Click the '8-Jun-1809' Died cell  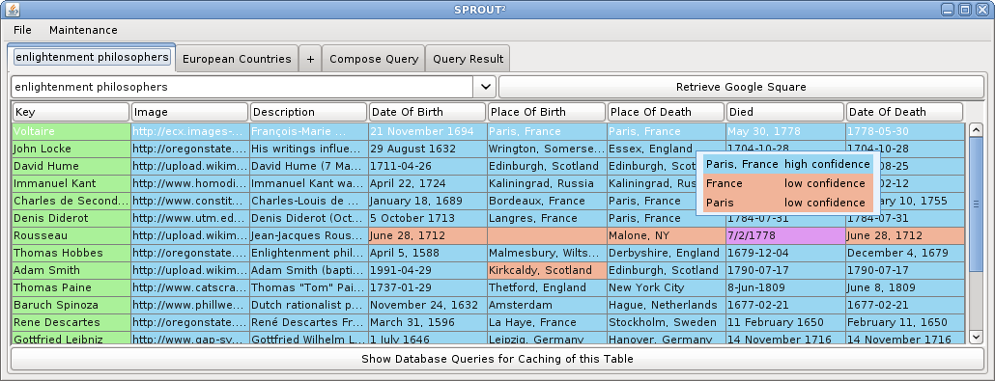click(x=785, y=287)
